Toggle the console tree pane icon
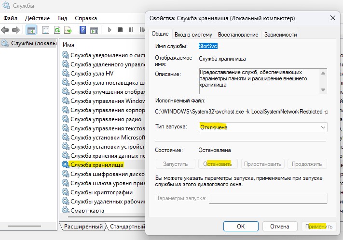Image resolution: width=343 pixels, height=240 pixels. (31, 30)
